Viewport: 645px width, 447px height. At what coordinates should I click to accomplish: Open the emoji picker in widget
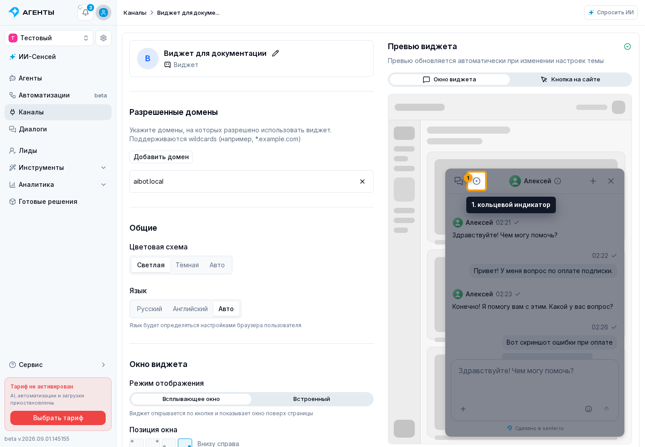pos(589,409)
